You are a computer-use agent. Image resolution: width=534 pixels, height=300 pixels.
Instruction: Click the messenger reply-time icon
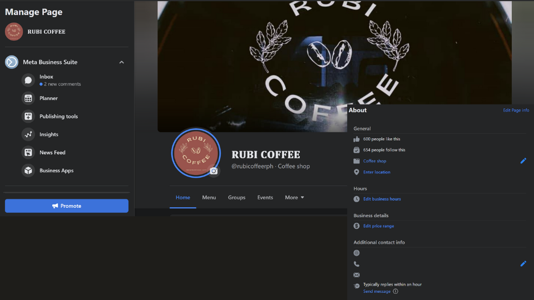[x=357, y=286]
